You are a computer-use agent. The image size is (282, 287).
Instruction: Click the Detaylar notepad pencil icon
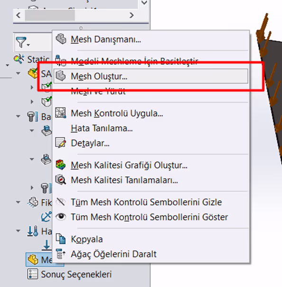point(61,143)
